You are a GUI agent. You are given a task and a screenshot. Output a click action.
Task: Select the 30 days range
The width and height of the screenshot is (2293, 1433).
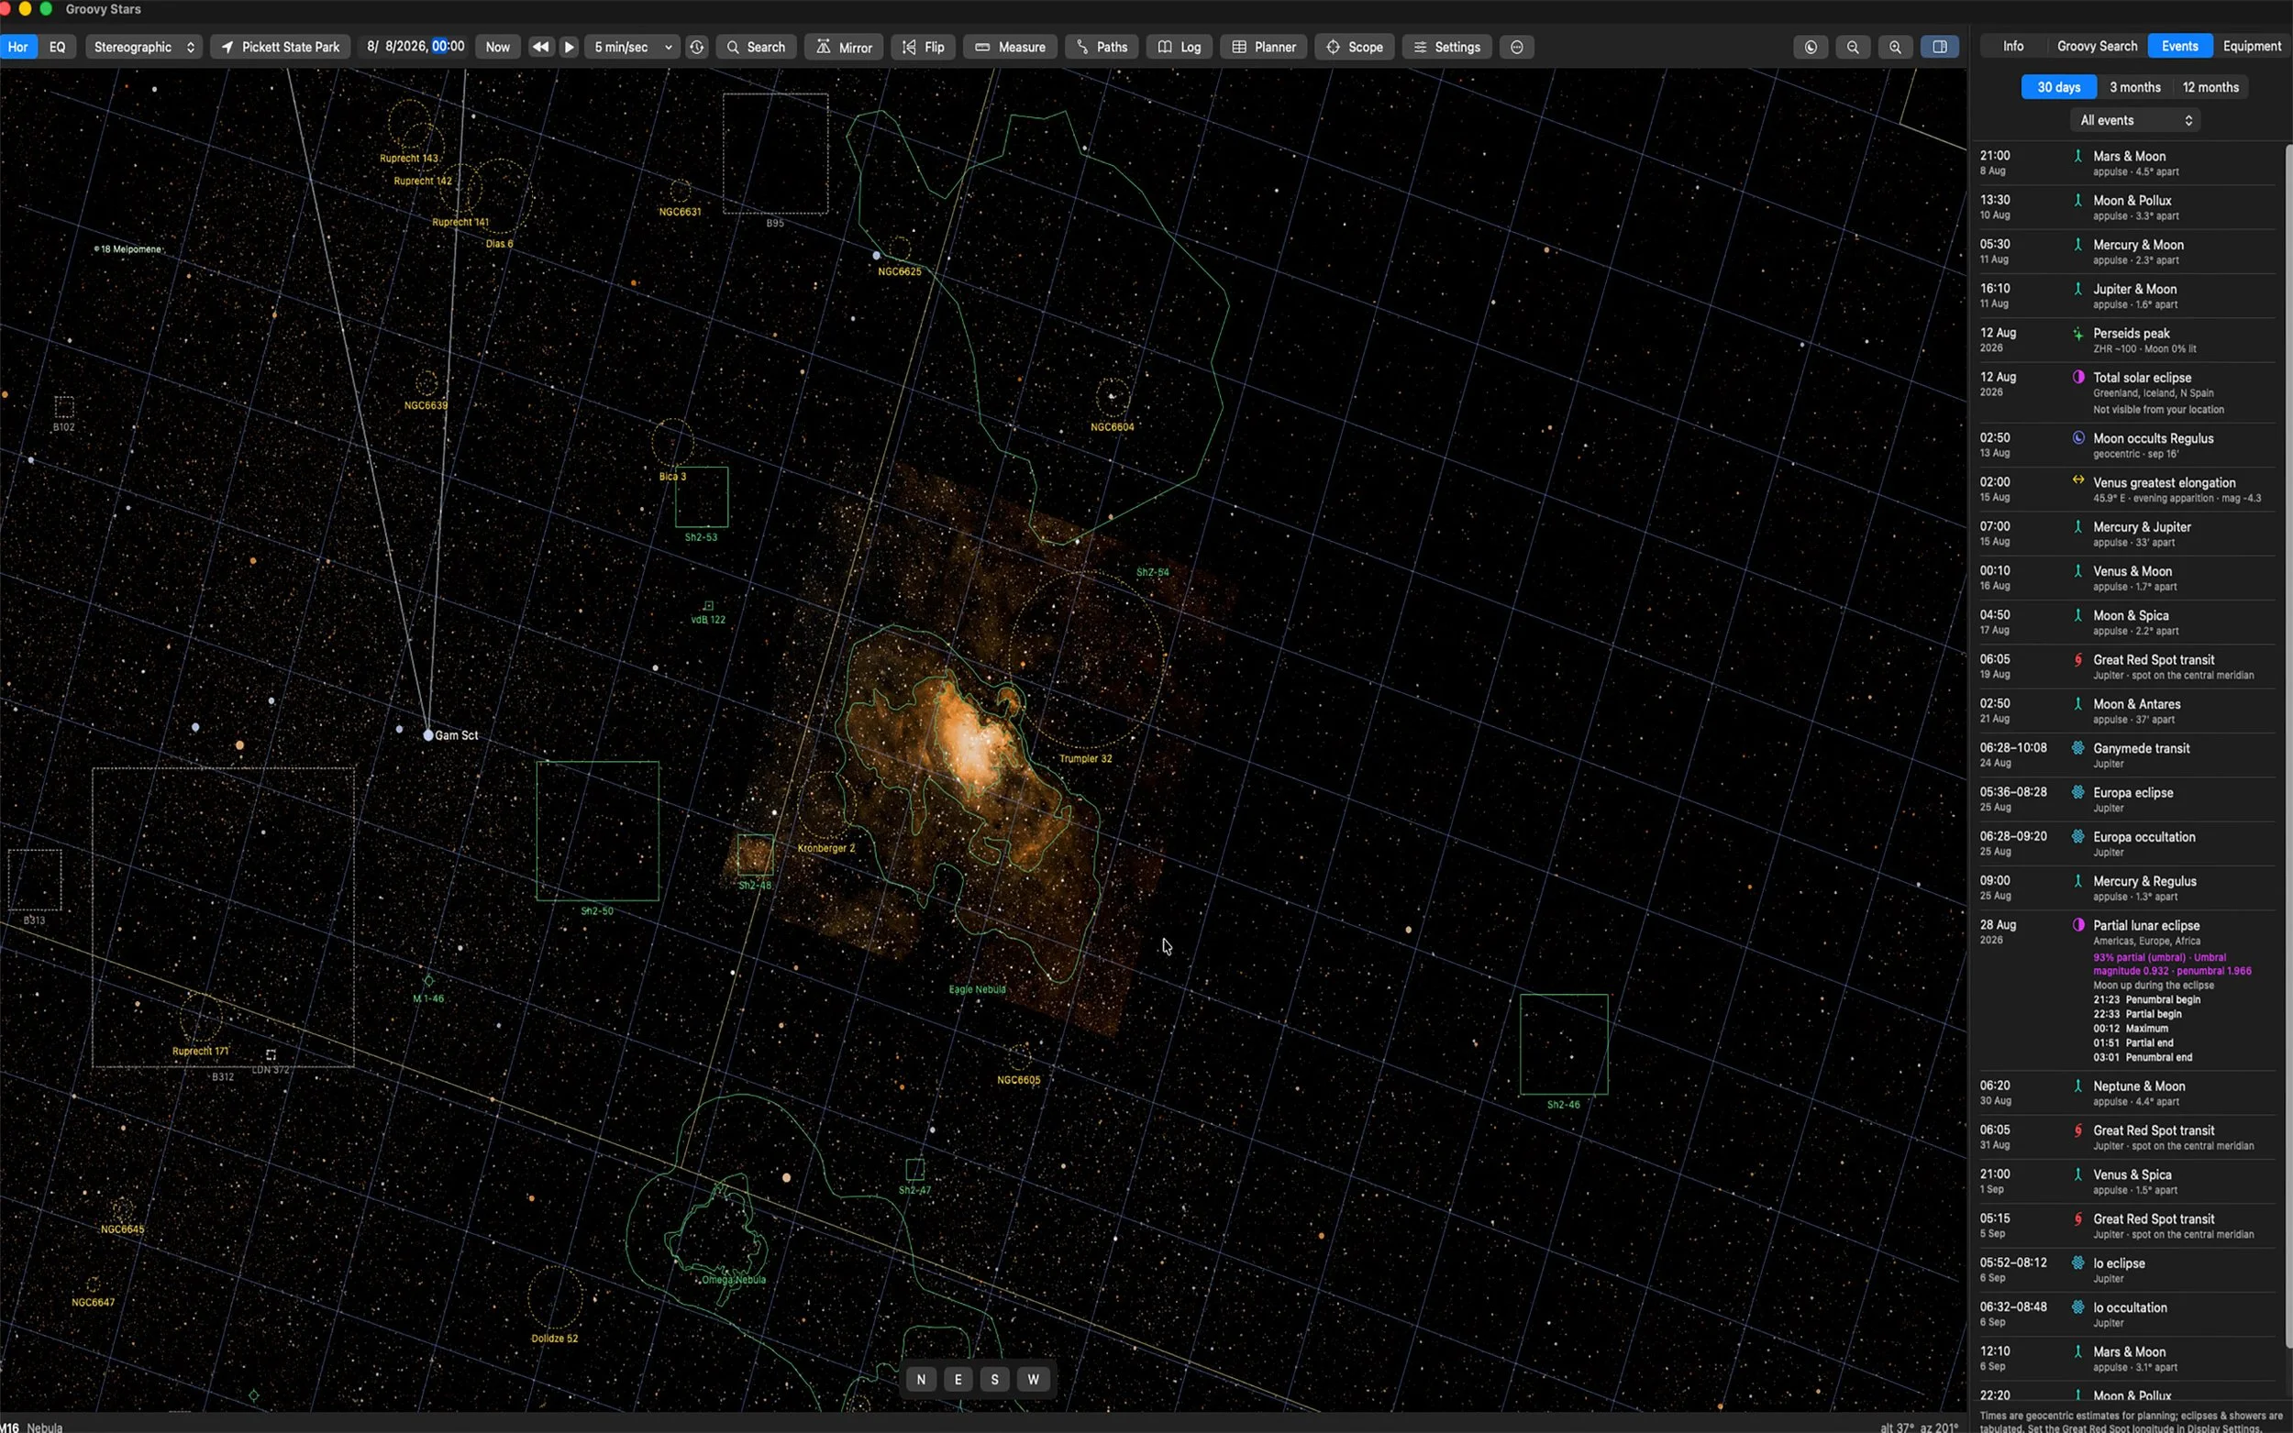click(2059, 87)
